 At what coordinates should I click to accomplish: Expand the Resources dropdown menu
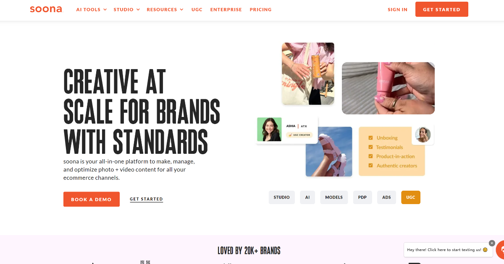click(x=165, y=9)
